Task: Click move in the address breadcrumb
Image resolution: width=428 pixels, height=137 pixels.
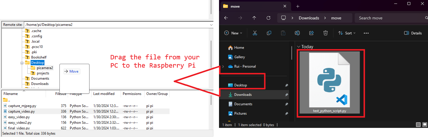Action: [336, 18]
